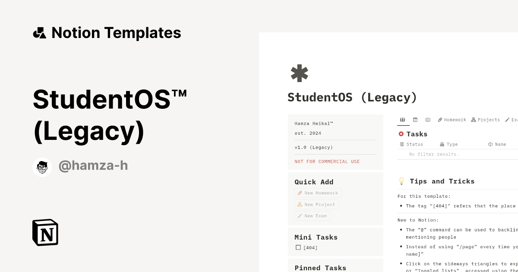
Task: Click the asterisk page icon above StudentOS title
Action: (x=299, y=73)
